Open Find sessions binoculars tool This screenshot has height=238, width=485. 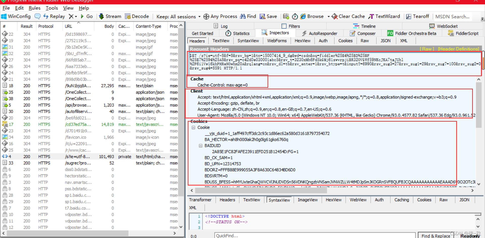[248, 16]
